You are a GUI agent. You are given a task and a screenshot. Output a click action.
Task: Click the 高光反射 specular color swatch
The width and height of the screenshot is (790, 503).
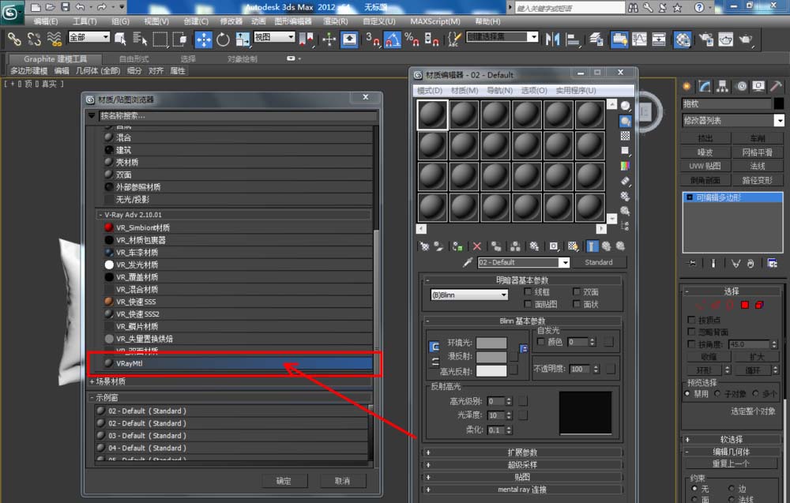491,371
